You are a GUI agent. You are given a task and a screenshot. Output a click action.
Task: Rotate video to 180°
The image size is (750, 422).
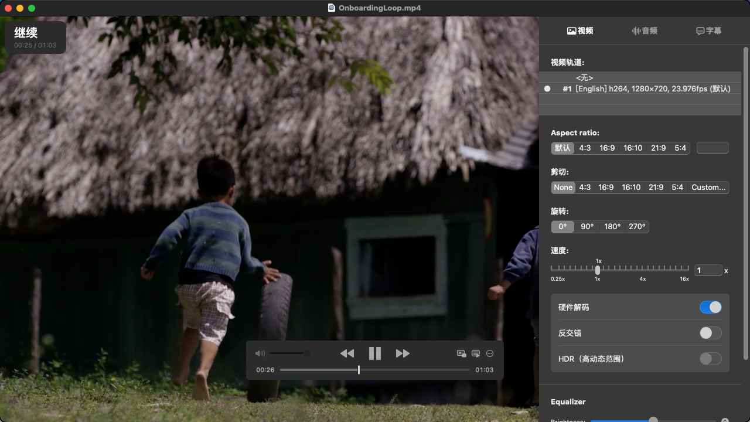pyautogui.click(x=612, y=226)
